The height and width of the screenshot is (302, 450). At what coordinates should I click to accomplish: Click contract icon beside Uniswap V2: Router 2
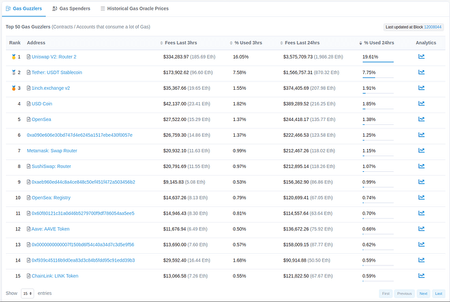tap(29, 57)
